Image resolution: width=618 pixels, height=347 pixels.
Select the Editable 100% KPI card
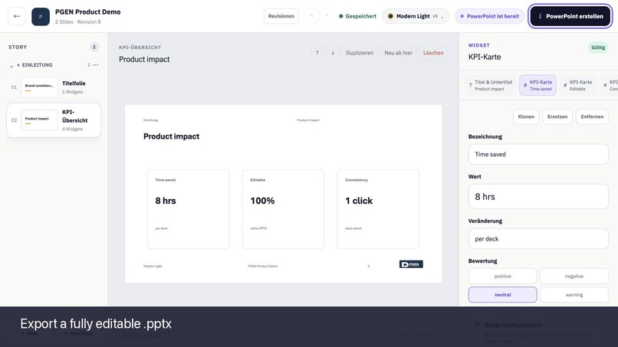point(283,209)
